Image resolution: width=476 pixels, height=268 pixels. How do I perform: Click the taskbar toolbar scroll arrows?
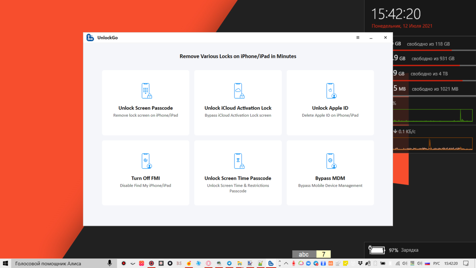point(280,263)
